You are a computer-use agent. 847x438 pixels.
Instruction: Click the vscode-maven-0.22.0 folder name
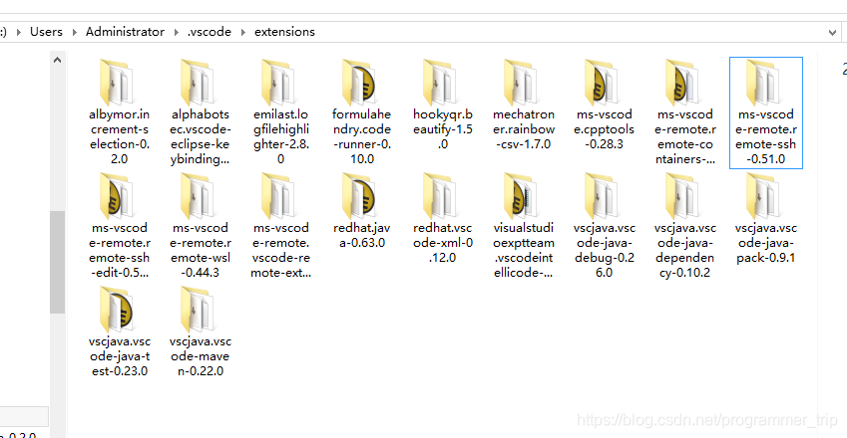(201, 356)
